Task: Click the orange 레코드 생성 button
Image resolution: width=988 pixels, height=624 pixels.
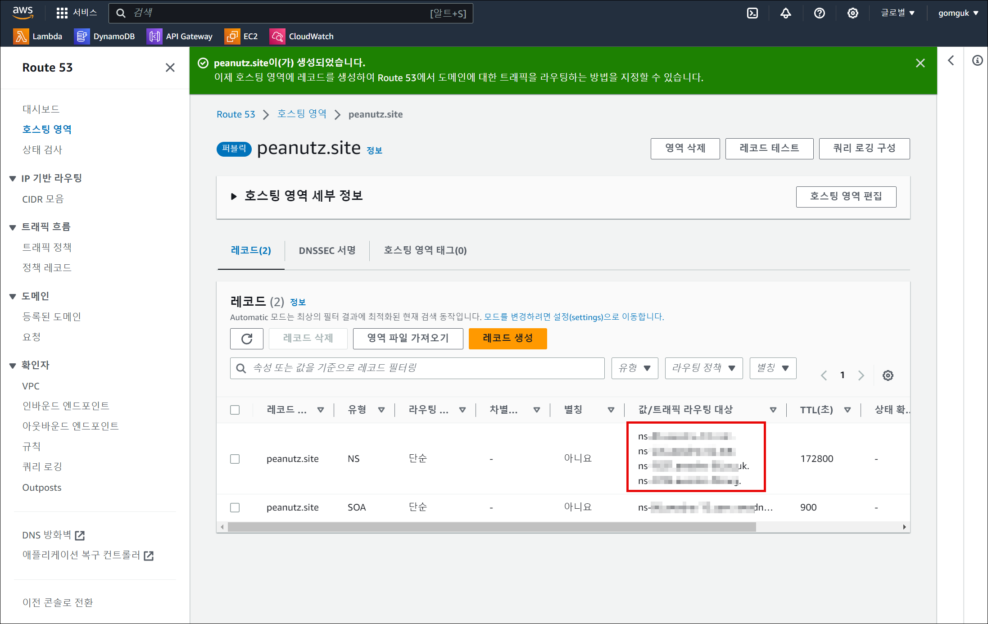Action: [x=508, y=339]
